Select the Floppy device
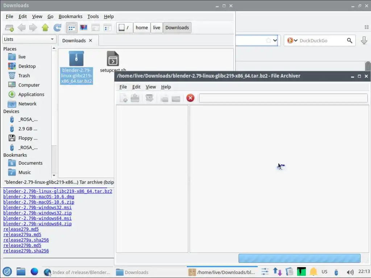 [x=27, y=138]
